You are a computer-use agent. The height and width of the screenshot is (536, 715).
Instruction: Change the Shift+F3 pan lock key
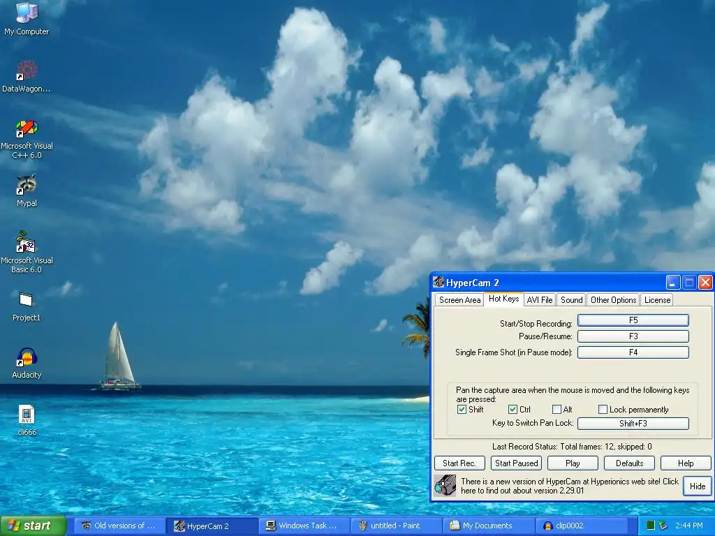pyautogui.click(x=633, y=424)
